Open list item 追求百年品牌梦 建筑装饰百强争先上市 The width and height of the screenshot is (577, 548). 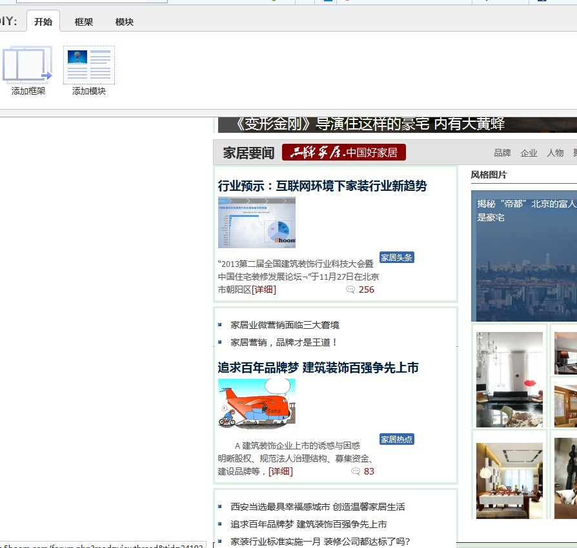coord(309,524)
